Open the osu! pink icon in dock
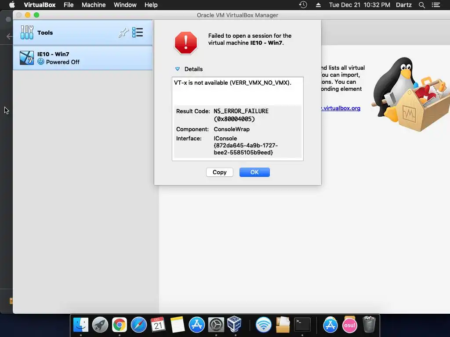 349,325
